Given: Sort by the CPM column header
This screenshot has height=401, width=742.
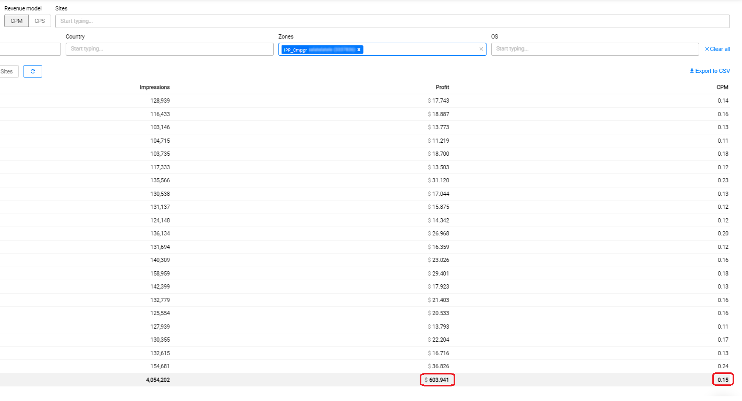Looking at the screenshot, I should pos(722,87).
